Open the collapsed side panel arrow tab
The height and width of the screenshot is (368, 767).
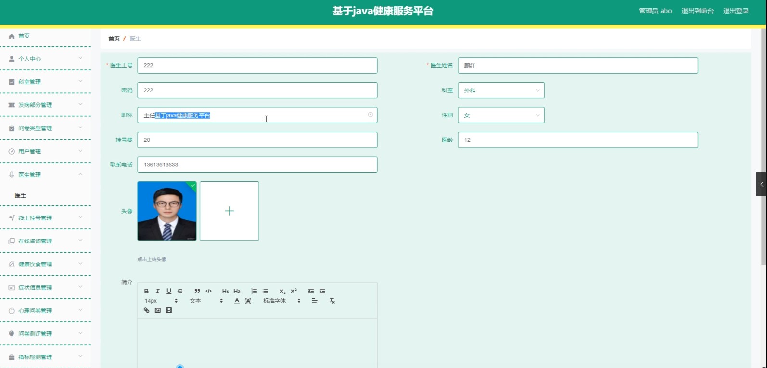[x=761, y=184]
